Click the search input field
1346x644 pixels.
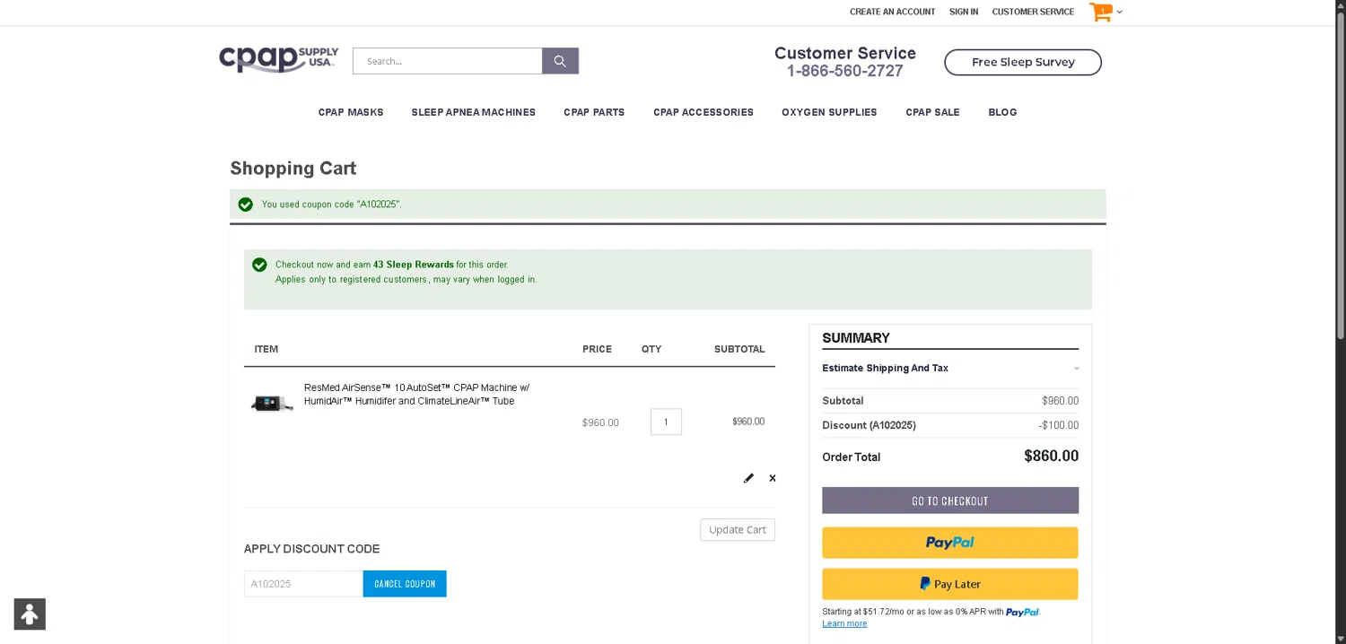click(x=448, y=61)
